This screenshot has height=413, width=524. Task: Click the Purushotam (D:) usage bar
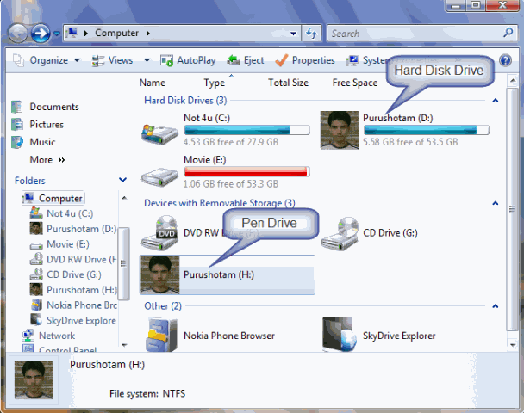pos(427,130)
